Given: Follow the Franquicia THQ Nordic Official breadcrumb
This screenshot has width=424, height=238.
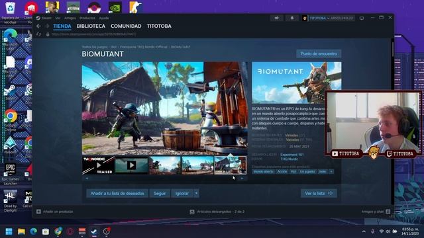Looking at the screenshot, I should pos(144,47).
